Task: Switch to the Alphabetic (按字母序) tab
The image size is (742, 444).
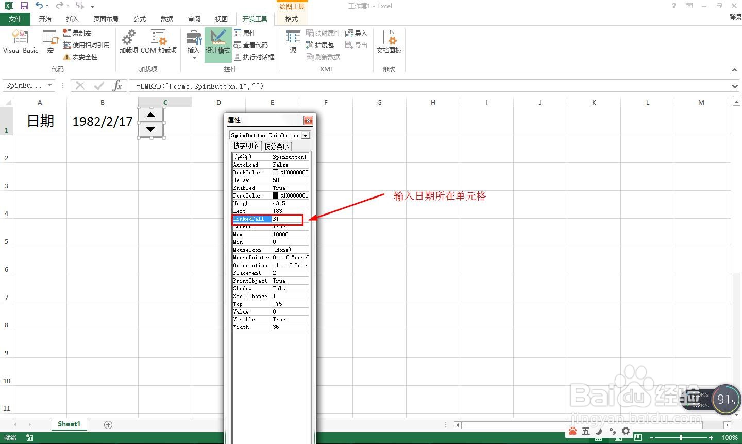Action: pos(245,146)
